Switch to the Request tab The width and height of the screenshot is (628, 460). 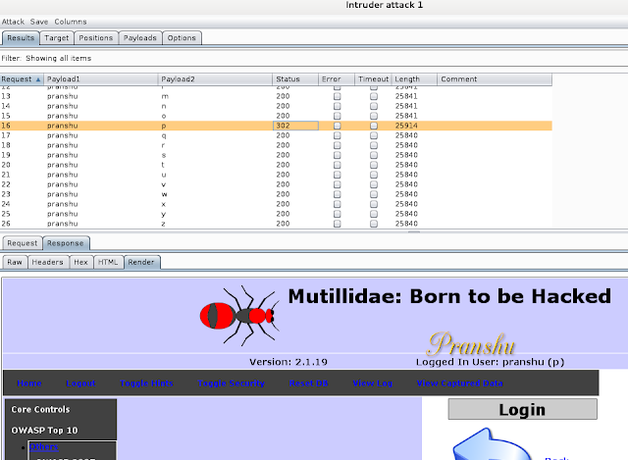tap(22, 242)
